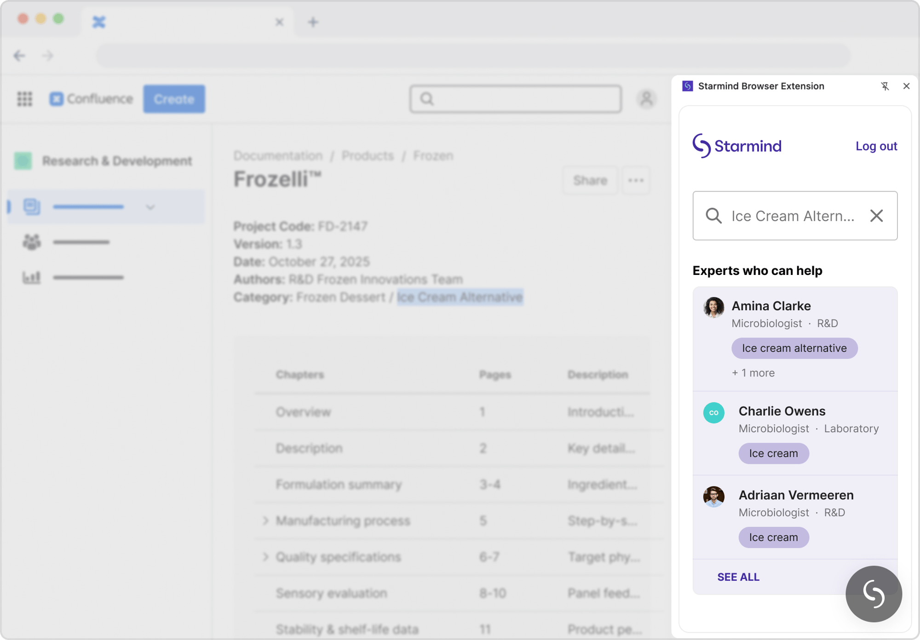920x640 pixels.
Task: Open Amina Clarke's profile photo
Action: (713, 307)
